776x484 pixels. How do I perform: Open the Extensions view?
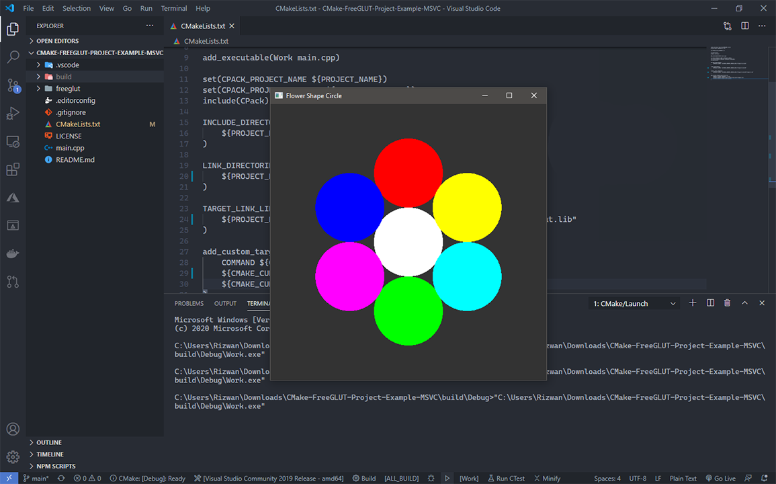13,169
